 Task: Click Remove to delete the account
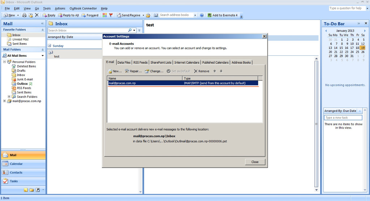click(202, 71)
